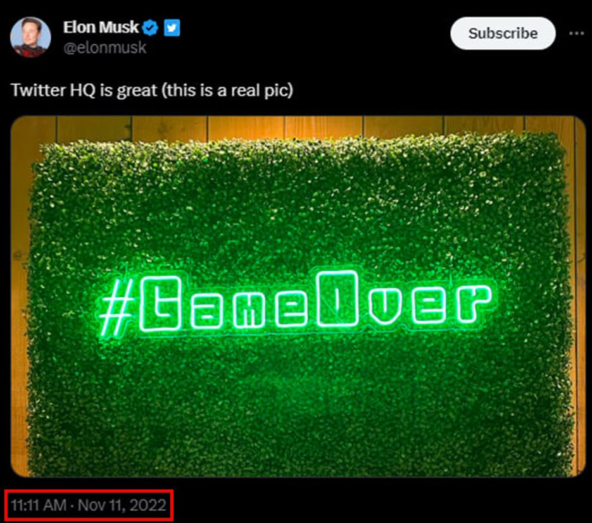Screen dimensions: 592x523
Task: Click the square Twitter bird affiliation badge
Action: 172,28
